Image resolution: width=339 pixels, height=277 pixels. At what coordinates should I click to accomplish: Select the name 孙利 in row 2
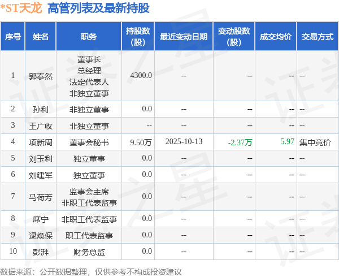[41, 110]
